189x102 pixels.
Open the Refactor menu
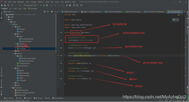(x=41, y=2)
